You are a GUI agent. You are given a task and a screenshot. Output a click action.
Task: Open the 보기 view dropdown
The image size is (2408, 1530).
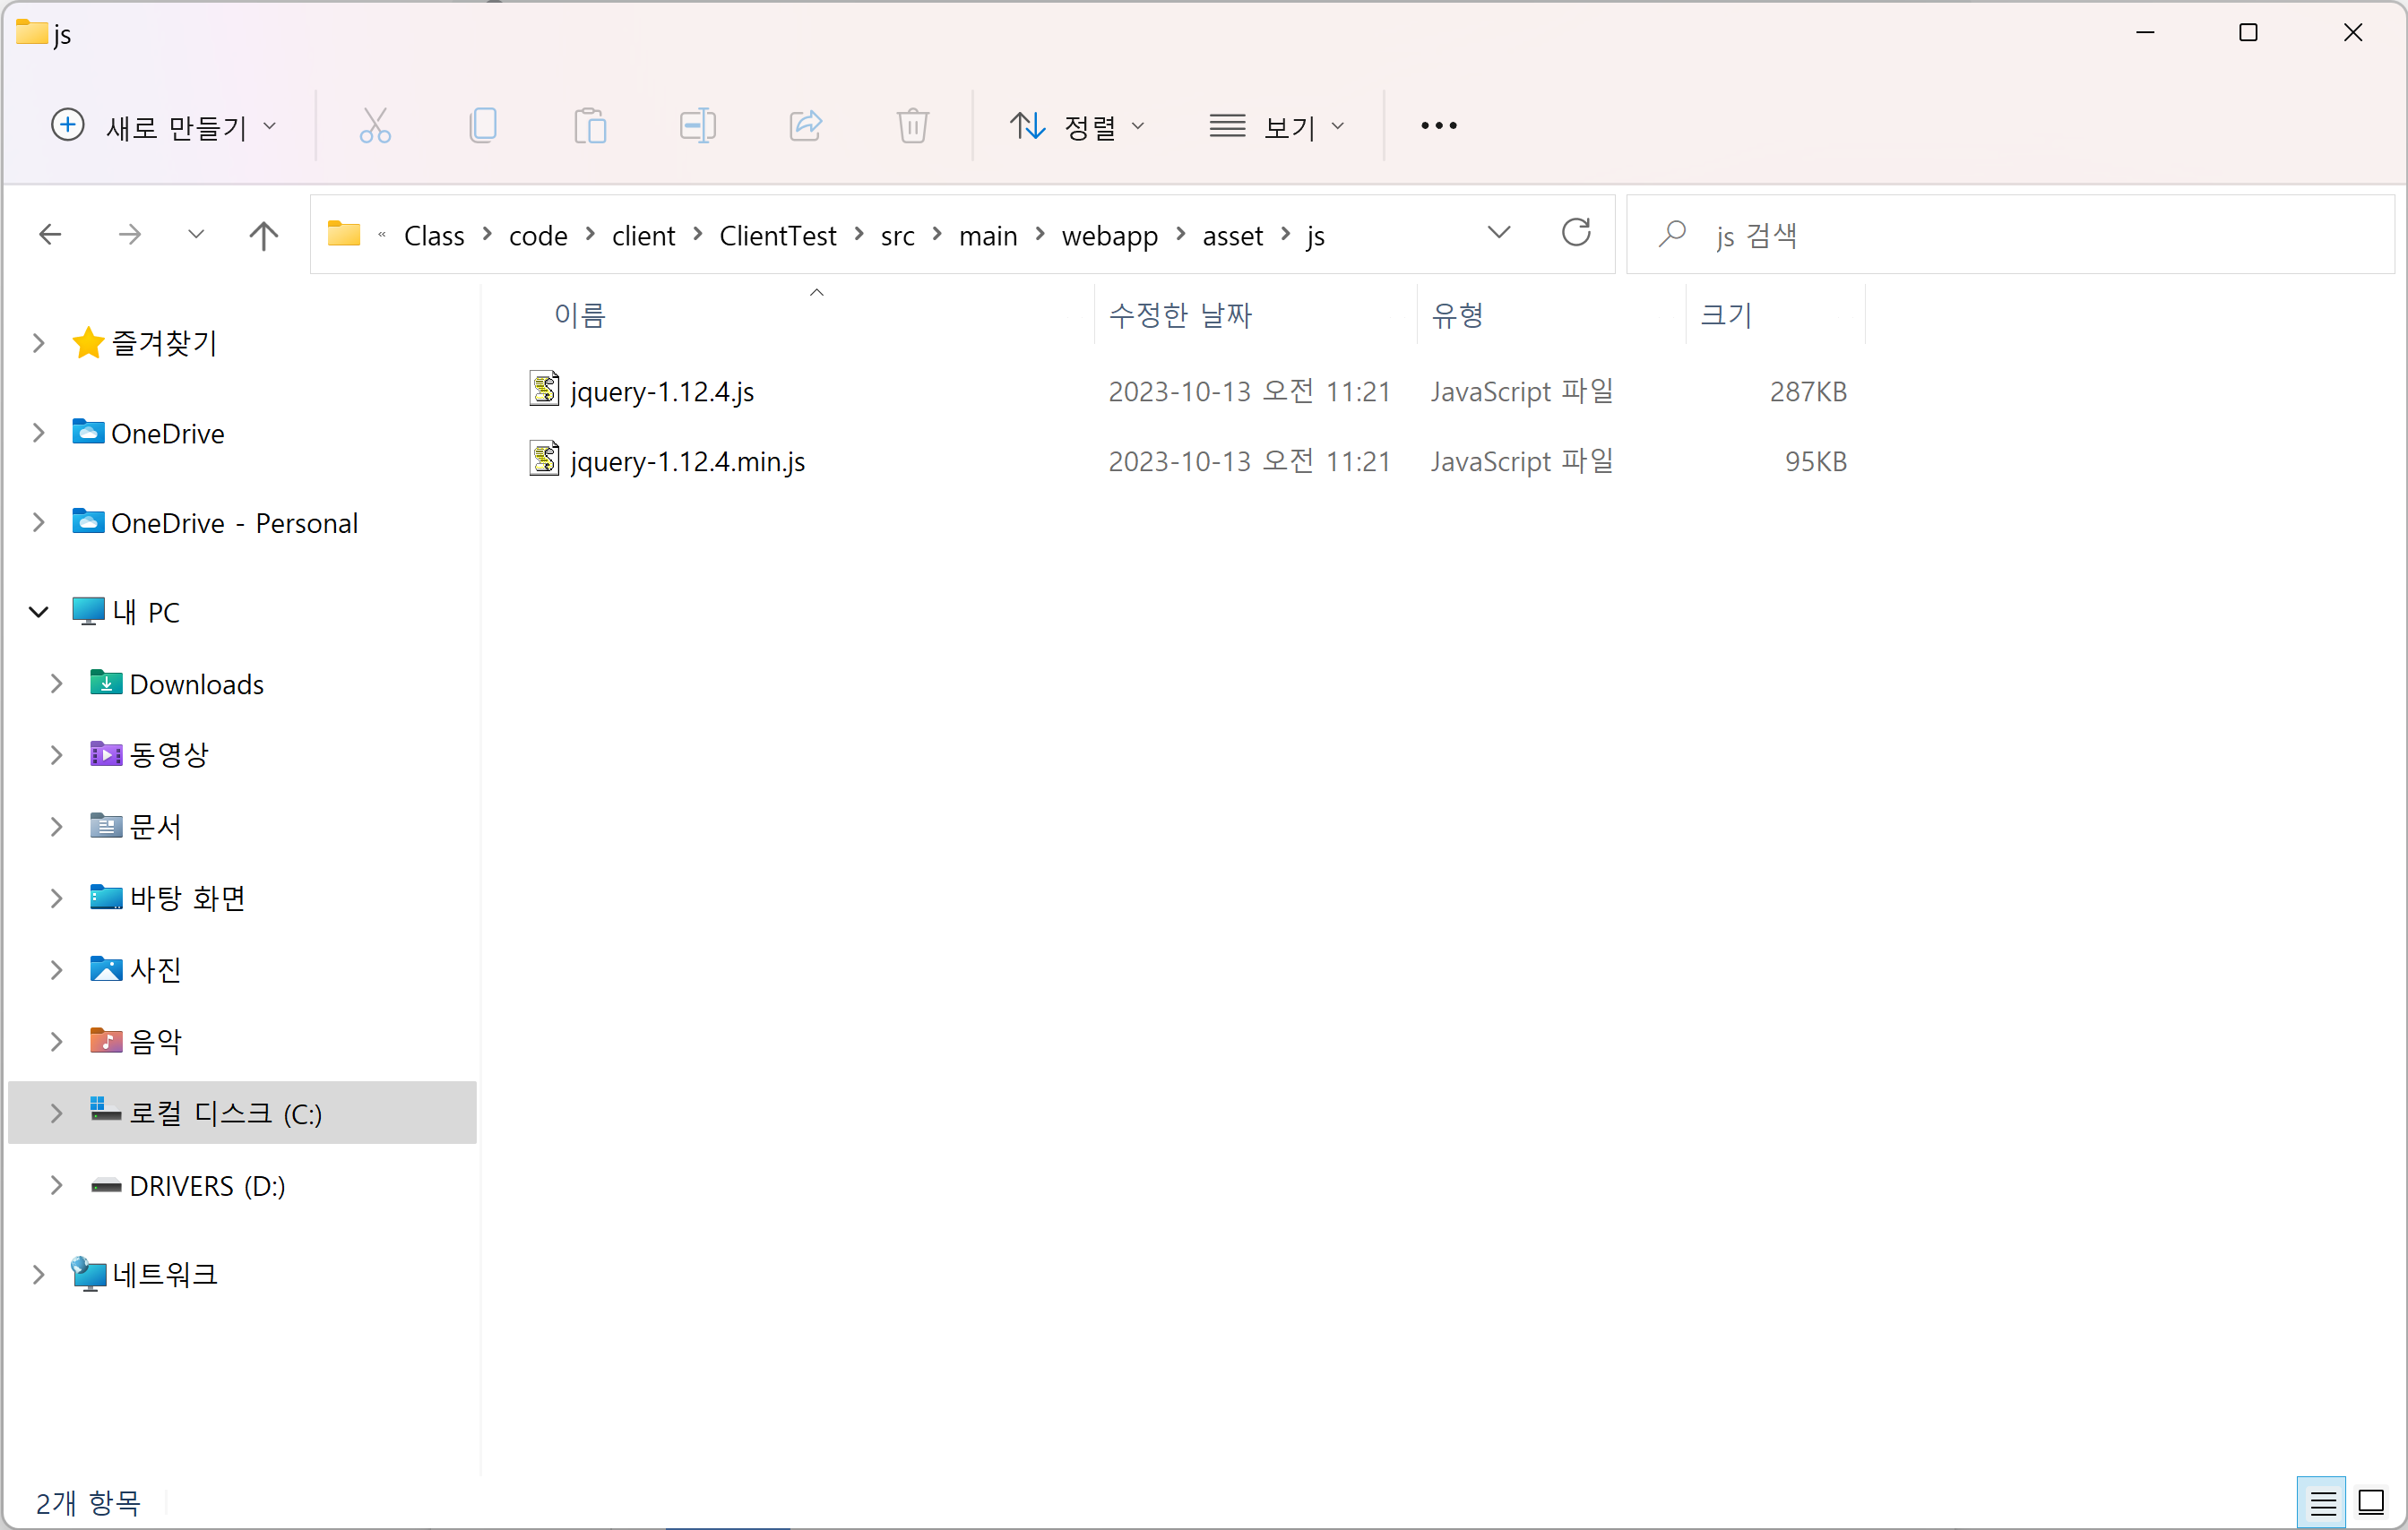pyautogui.click(x=1277, y=127)
